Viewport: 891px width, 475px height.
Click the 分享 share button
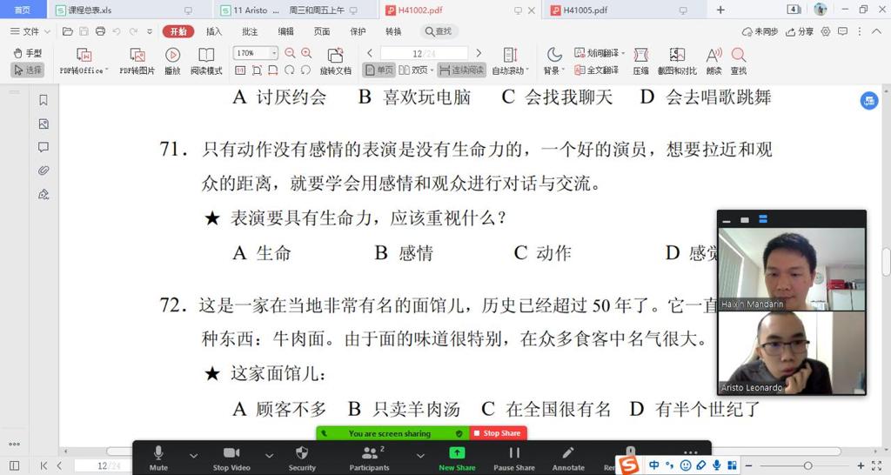click(800, 31)
